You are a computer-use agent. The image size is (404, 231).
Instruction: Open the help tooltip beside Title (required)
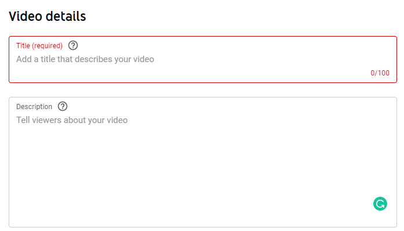click(x=73, y=45)
